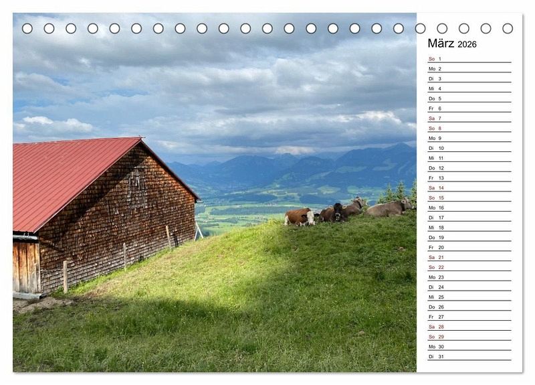Select the Fr 6 date row

pos(469,108)
